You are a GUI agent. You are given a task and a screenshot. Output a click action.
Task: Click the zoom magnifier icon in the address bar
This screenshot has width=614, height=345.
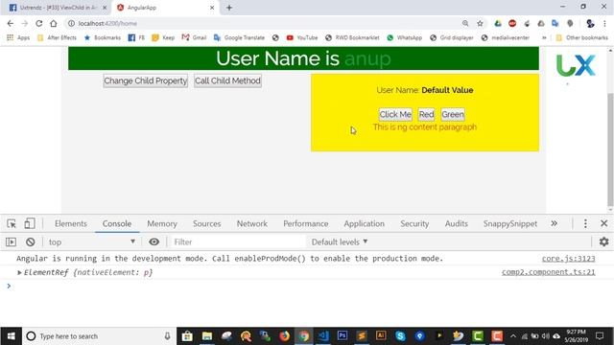coord(465,23)
